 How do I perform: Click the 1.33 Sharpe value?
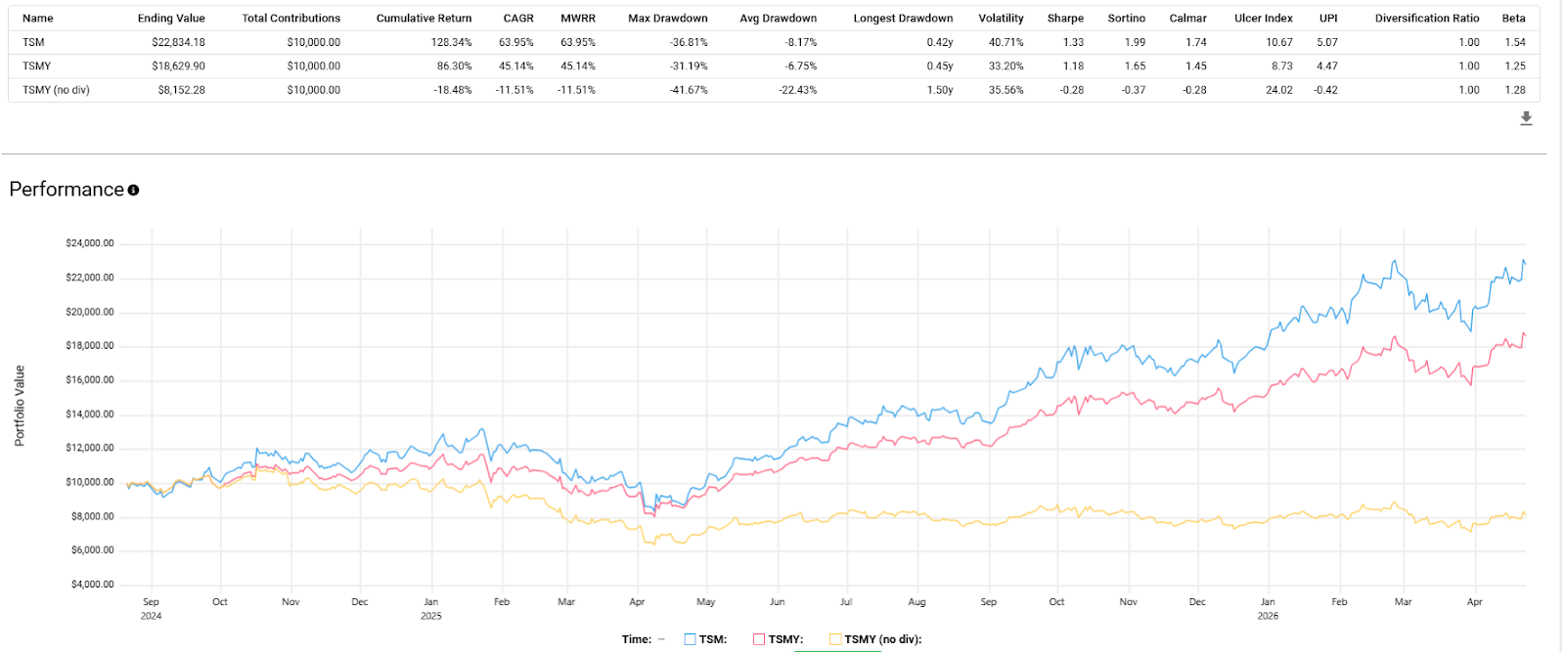[1074, 43]
